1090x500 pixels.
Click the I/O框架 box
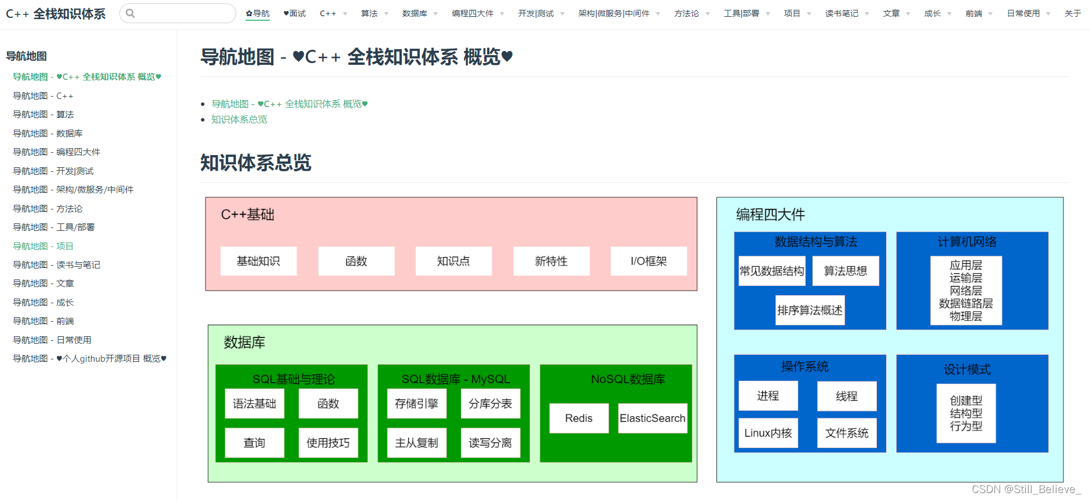(x=649, y=261)
